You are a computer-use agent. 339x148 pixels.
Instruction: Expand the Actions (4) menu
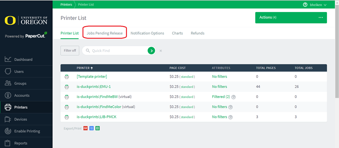tap(291, 17)
